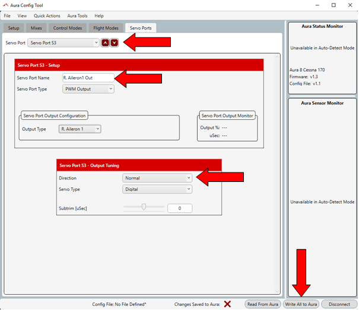
Task: Open the Servo Type dropdown
Action: click(157, 189)
